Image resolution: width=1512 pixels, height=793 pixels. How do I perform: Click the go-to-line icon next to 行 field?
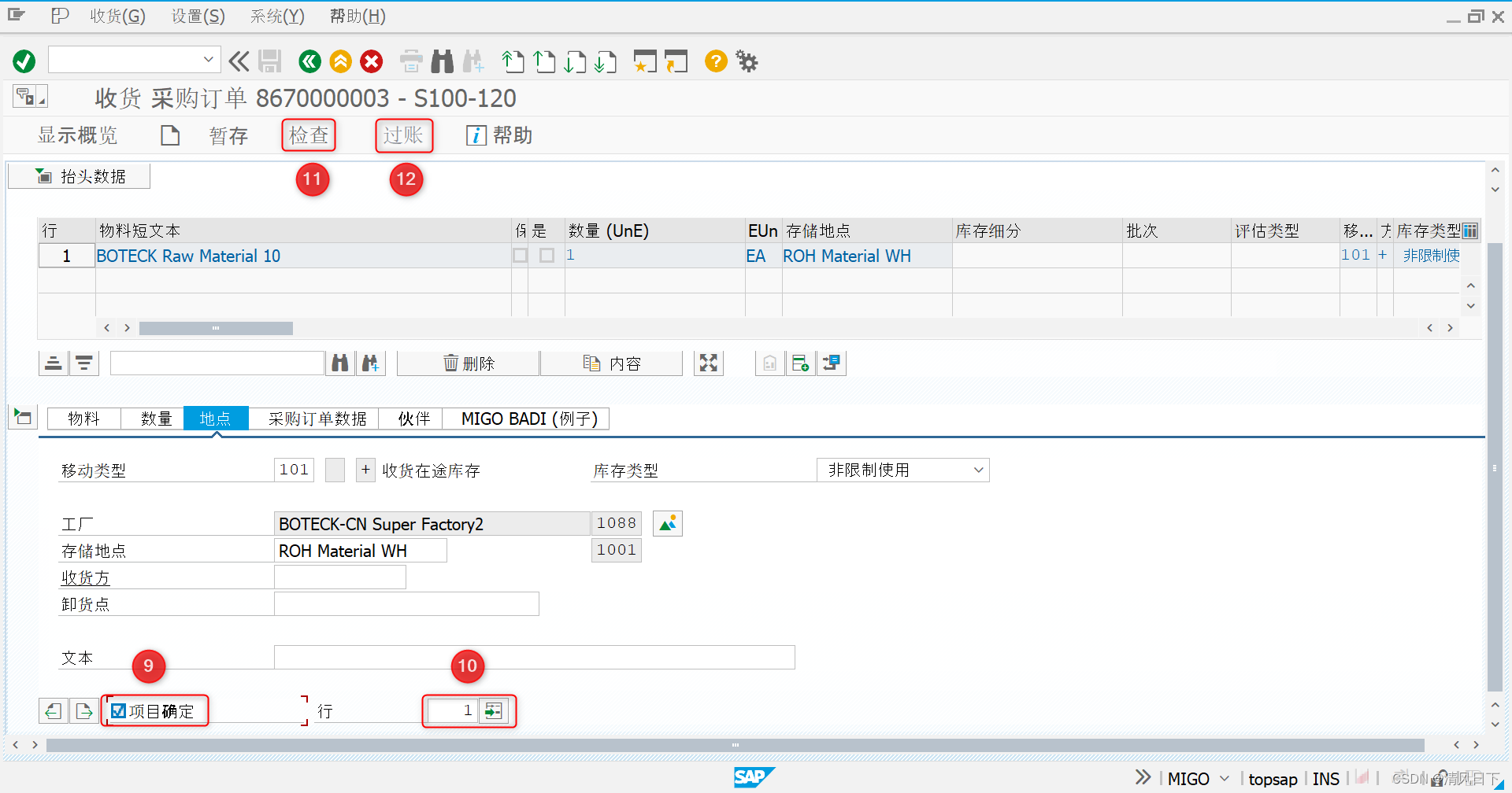coord(493,710)
